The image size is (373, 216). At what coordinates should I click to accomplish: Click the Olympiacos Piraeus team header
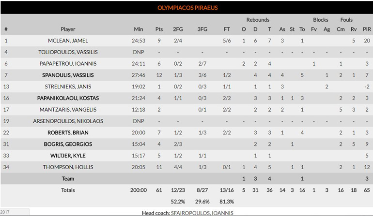coord(187,8)
